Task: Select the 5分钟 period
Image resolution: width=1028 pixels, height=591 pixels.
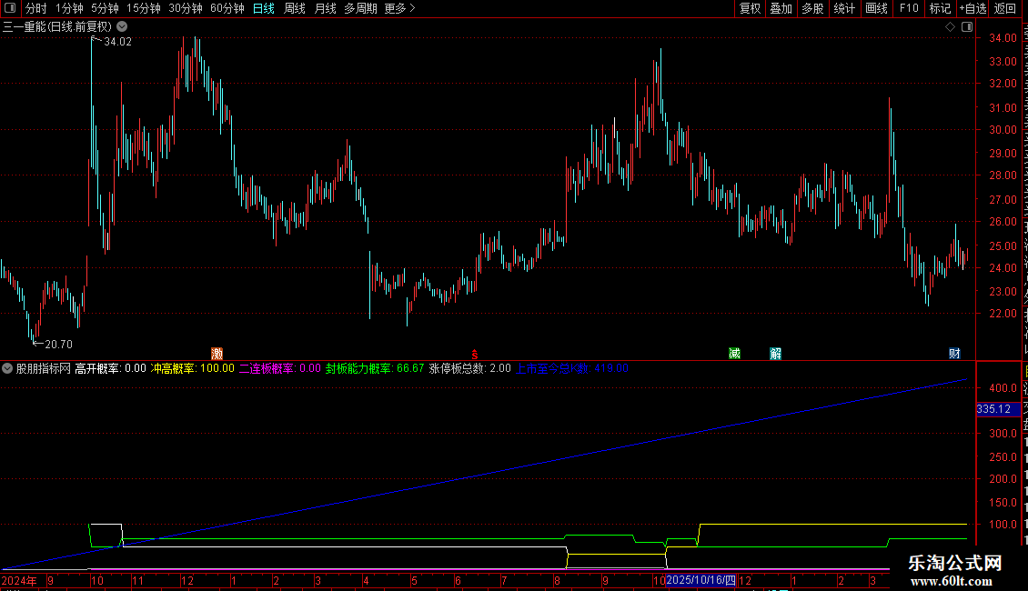Action: [105, 8]
